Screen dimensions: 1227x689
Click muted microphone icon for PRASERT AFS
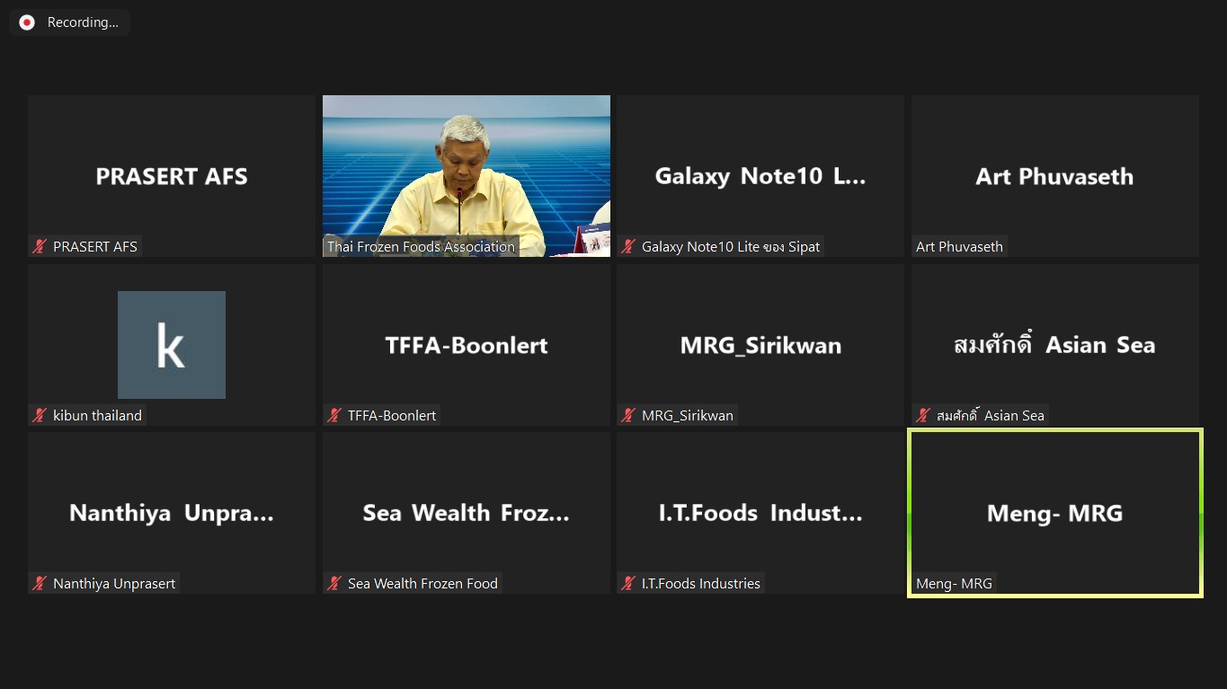pos(40,246)
